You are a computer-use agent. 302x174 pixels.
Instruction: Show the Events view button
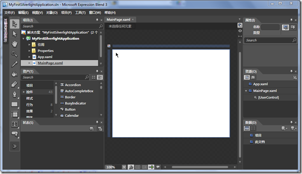[293, 27]
